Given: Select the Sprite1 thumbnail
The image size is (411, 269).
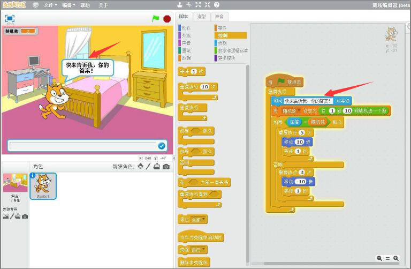Looking at the screenshot, I should click(x=43, y=186).
